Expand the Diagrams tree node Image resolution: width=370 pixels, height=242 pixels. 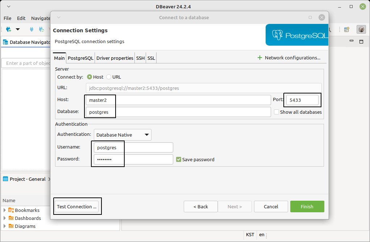(5, 226)
